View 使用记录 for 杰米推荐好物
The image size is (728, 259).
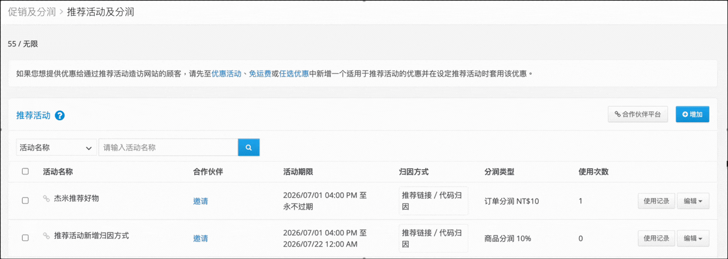coord(656,201)
